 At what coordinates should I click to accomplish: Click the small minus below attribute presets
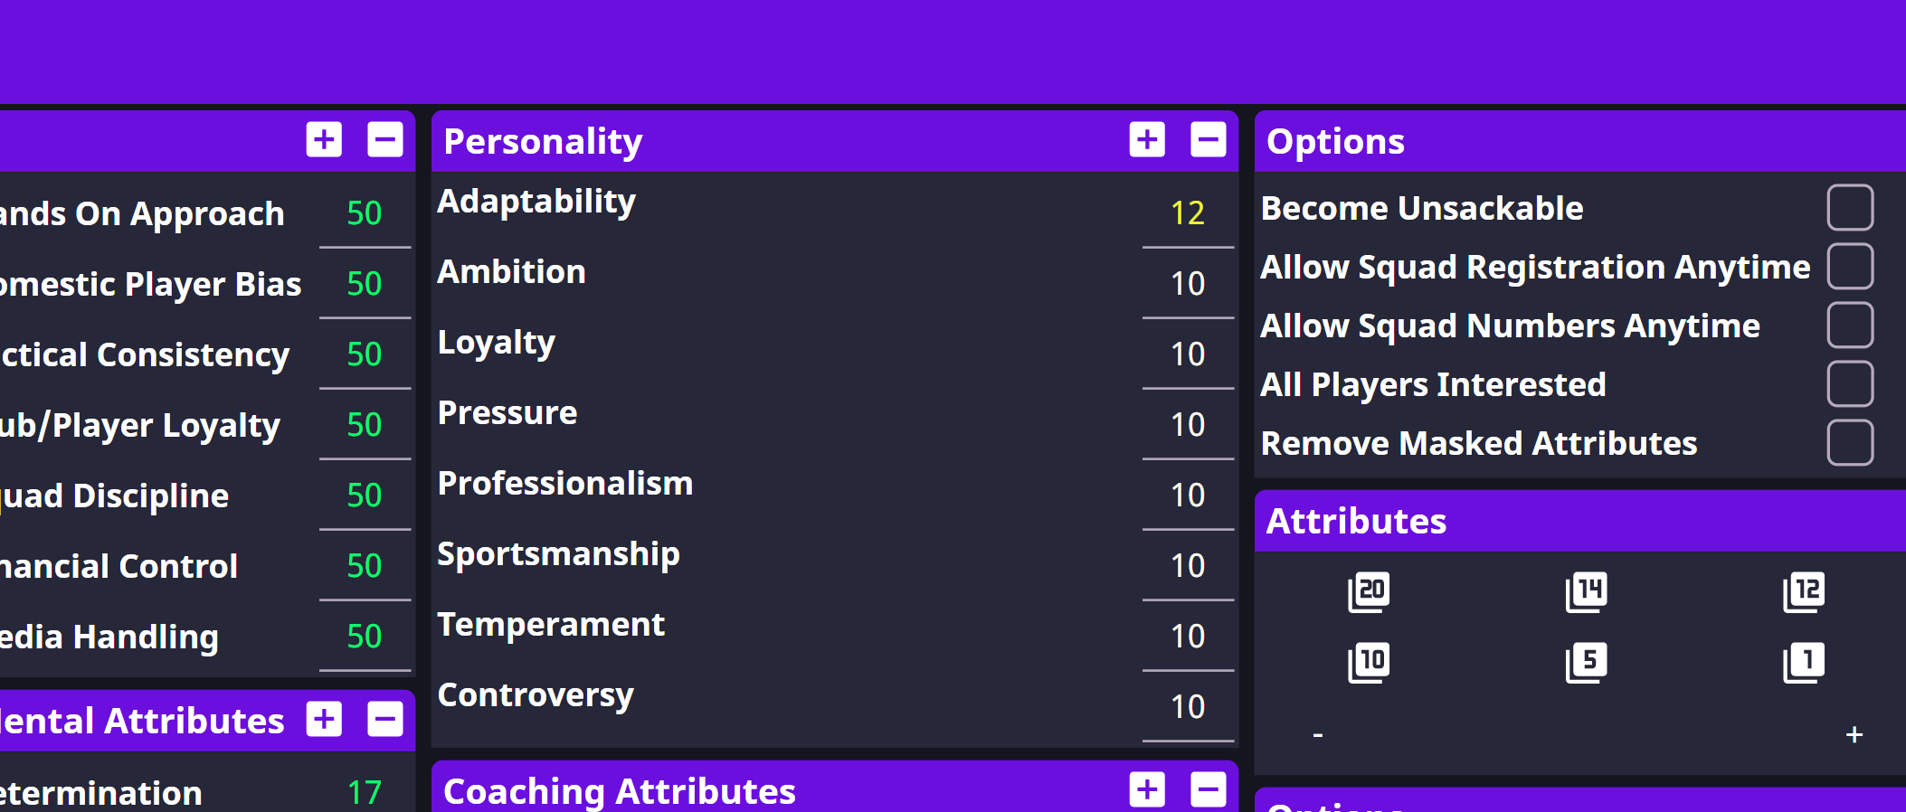1318,735
